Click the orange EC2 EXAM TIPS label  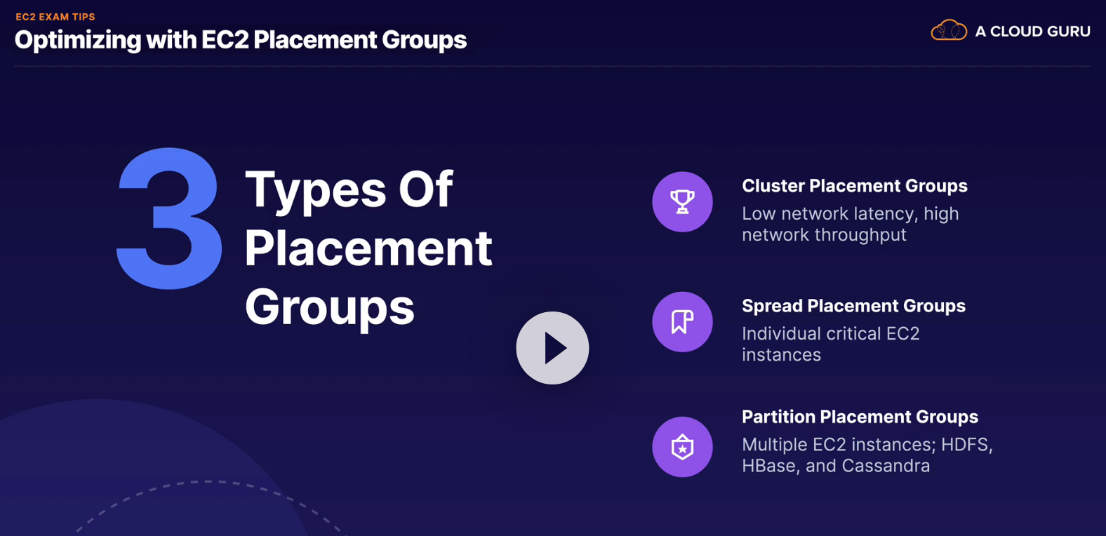click(55, 17)
